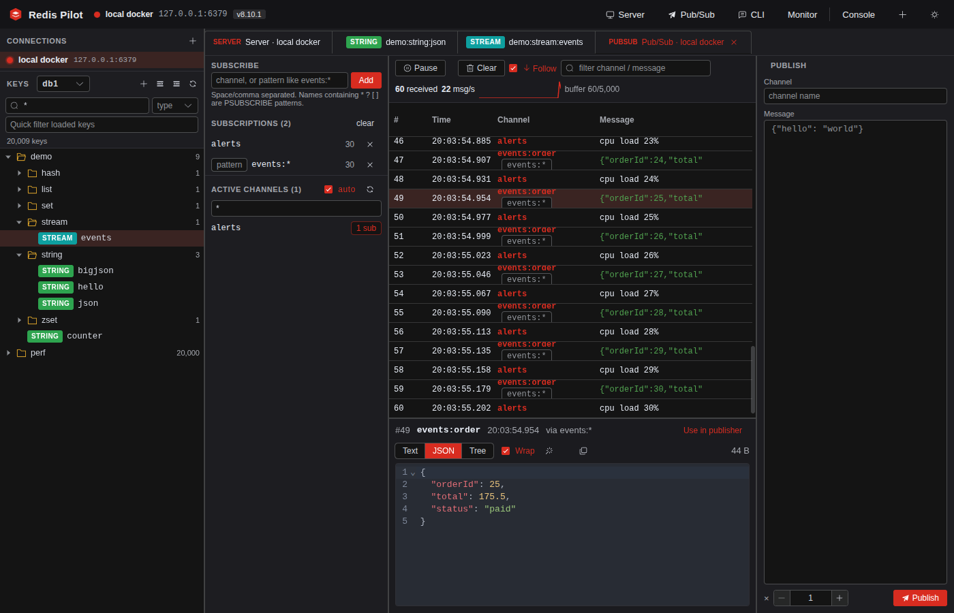Viewport: 954px width, 613px height.
Task: Open the CLI view
Action: click(751, 14)
